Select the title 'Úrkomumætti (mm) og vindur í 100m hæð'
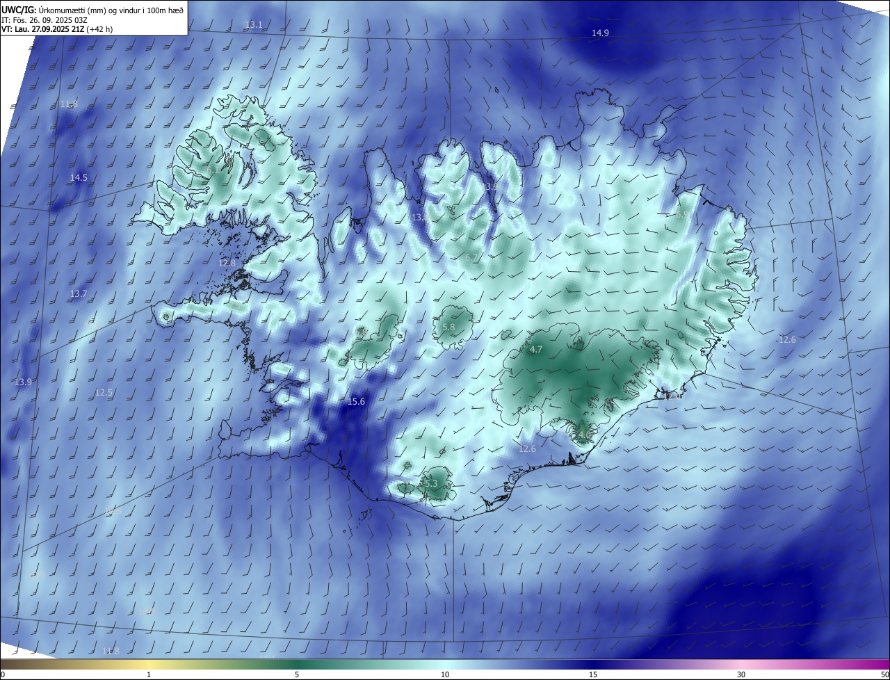Viewport: 890px width, 680px height. [x=111, y=9]
